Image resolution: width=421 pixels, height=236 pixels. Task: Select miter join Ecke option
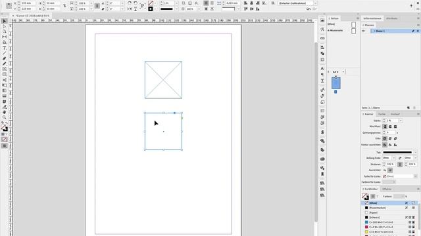pos(385,138)
